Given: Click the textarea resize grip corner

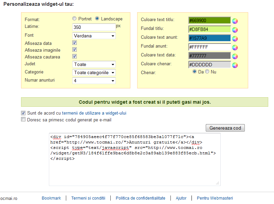Looking at the screenshot, I should (x=218, y=183).
